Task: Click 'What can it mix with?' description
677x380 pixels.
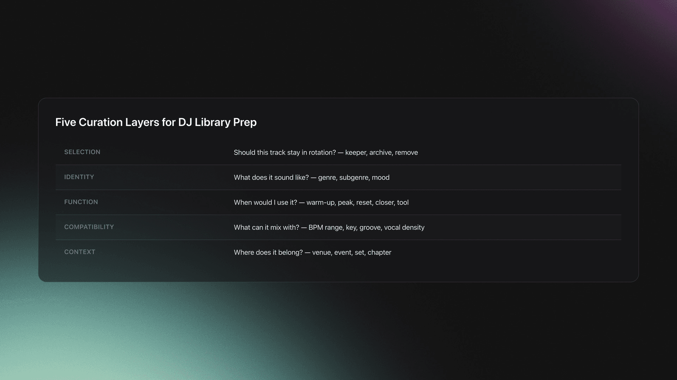Action: coord(266,227)
